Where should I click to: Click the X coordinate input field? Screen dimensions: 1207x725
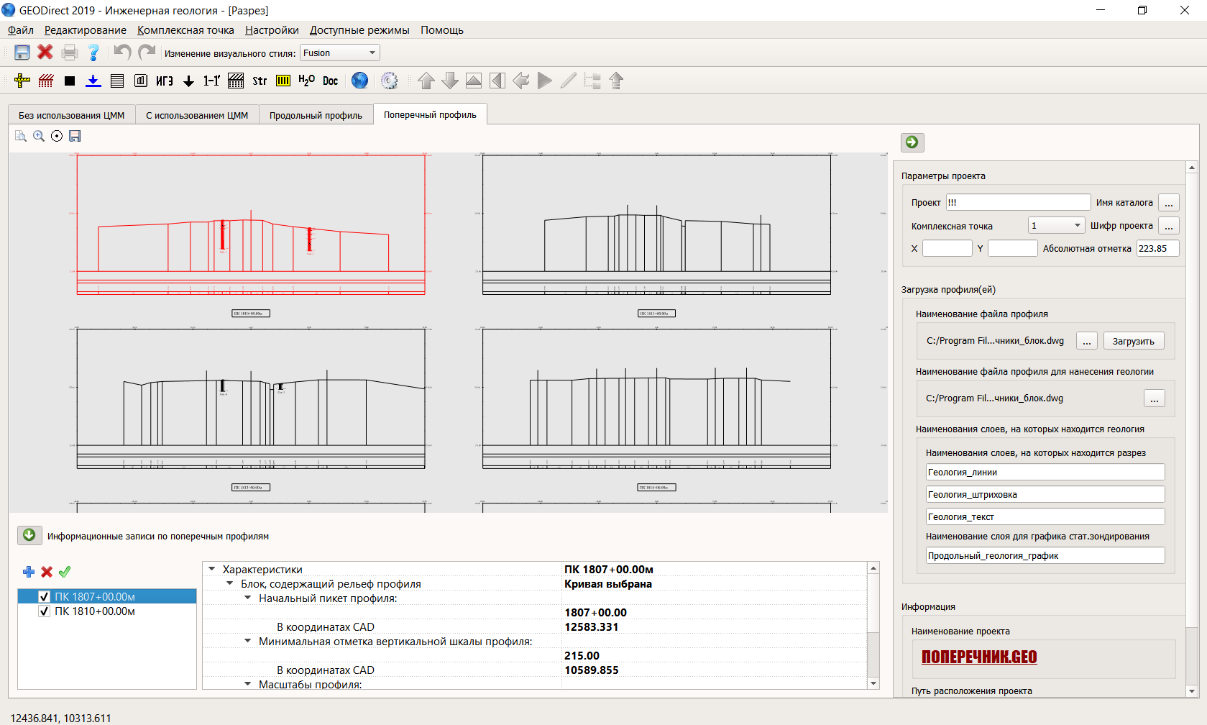pyautogui.click(x=947, y=248)
